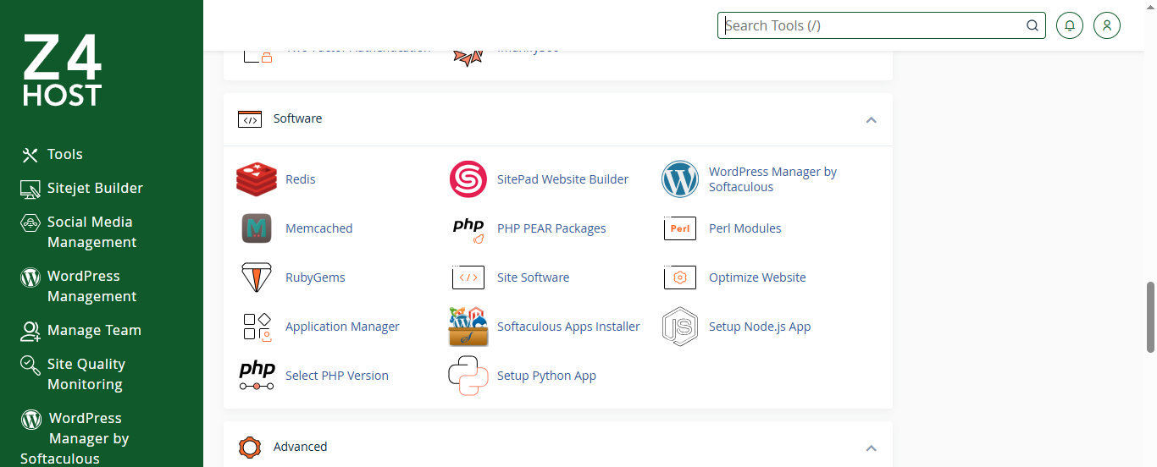Open the RubyGems link
Screen dimensions: 1157x467
(x=315, y=277)
